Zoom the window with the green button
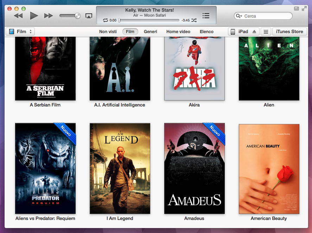Screen dimensions: 312x233 24,9
